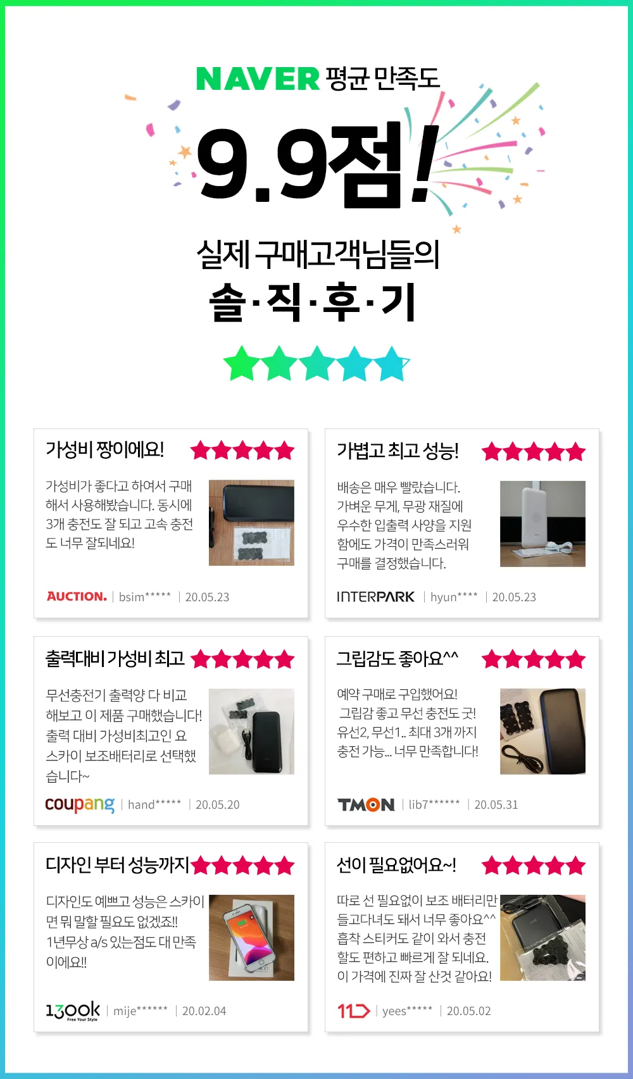633x1079 pixels.
Task: Click the AUCTION logo in first review
Action: coord(77,596)
